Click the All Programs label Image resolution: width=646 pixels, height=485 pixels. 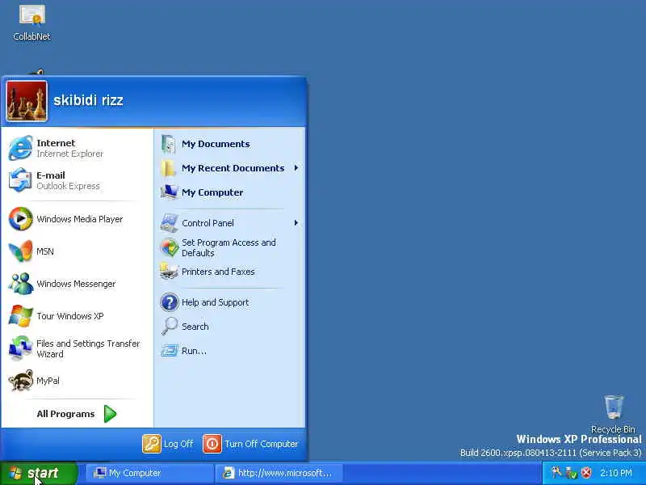point(65,414)
